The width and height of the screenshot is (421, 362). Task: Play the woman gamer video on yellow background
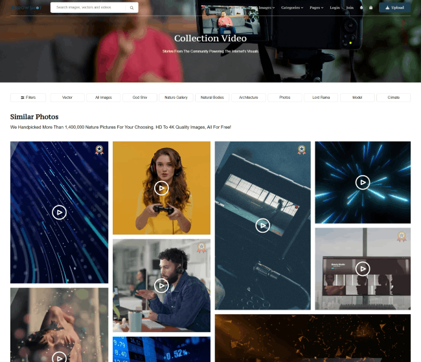[x=161, y=188]
